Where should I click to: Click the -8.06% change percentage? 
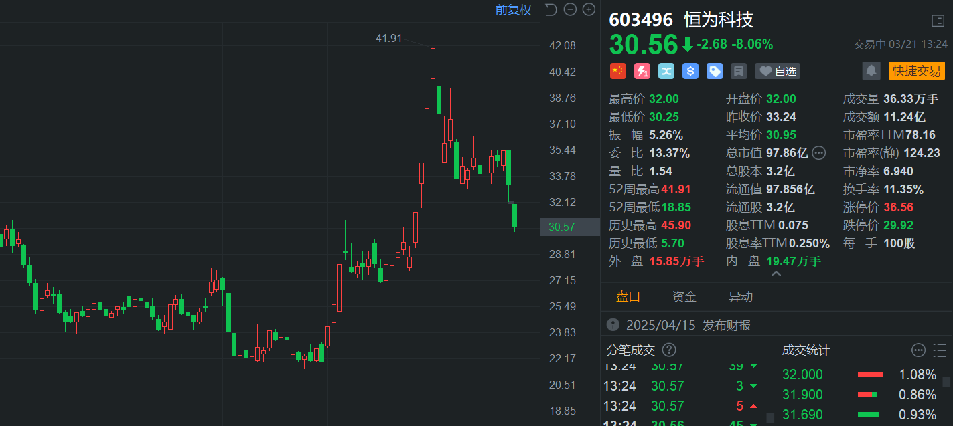752,45
